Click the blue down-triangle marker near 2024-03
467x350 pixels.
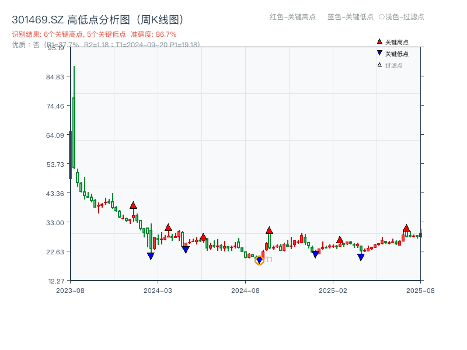tap(151, 256)
